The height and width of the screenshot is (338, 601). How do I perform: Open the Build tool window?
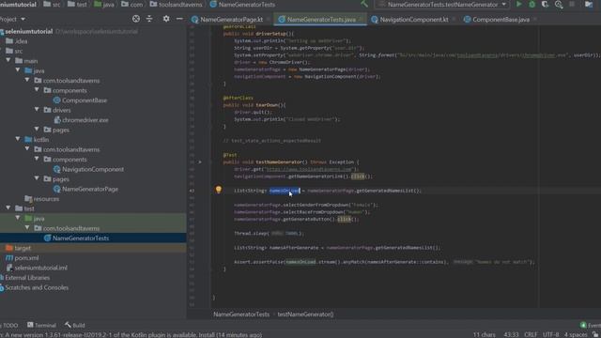(75, 325)
